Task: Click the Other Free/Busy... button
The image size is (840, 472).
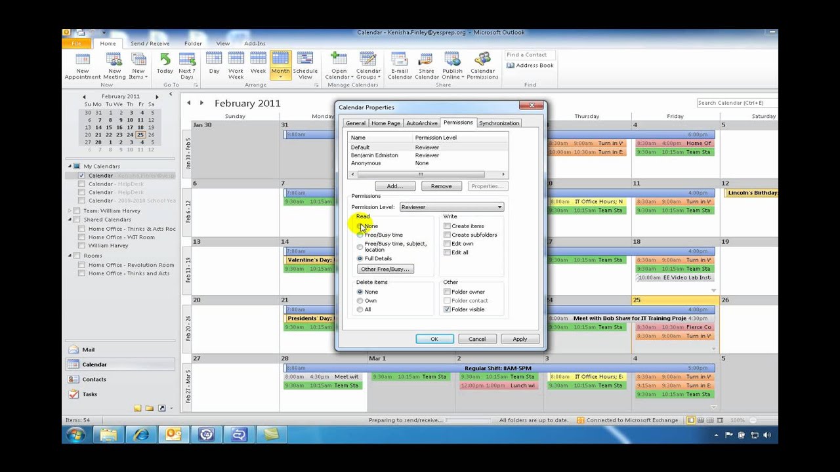Action: [385, 269]
